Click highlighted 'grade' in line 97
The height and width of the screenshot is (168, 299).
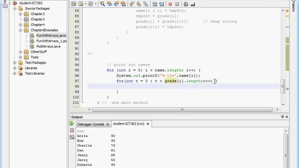click(171, 81)
